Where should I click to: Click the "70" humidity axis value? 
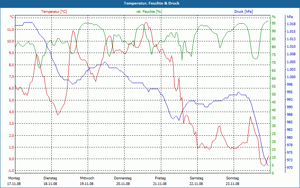pos(274,62)
